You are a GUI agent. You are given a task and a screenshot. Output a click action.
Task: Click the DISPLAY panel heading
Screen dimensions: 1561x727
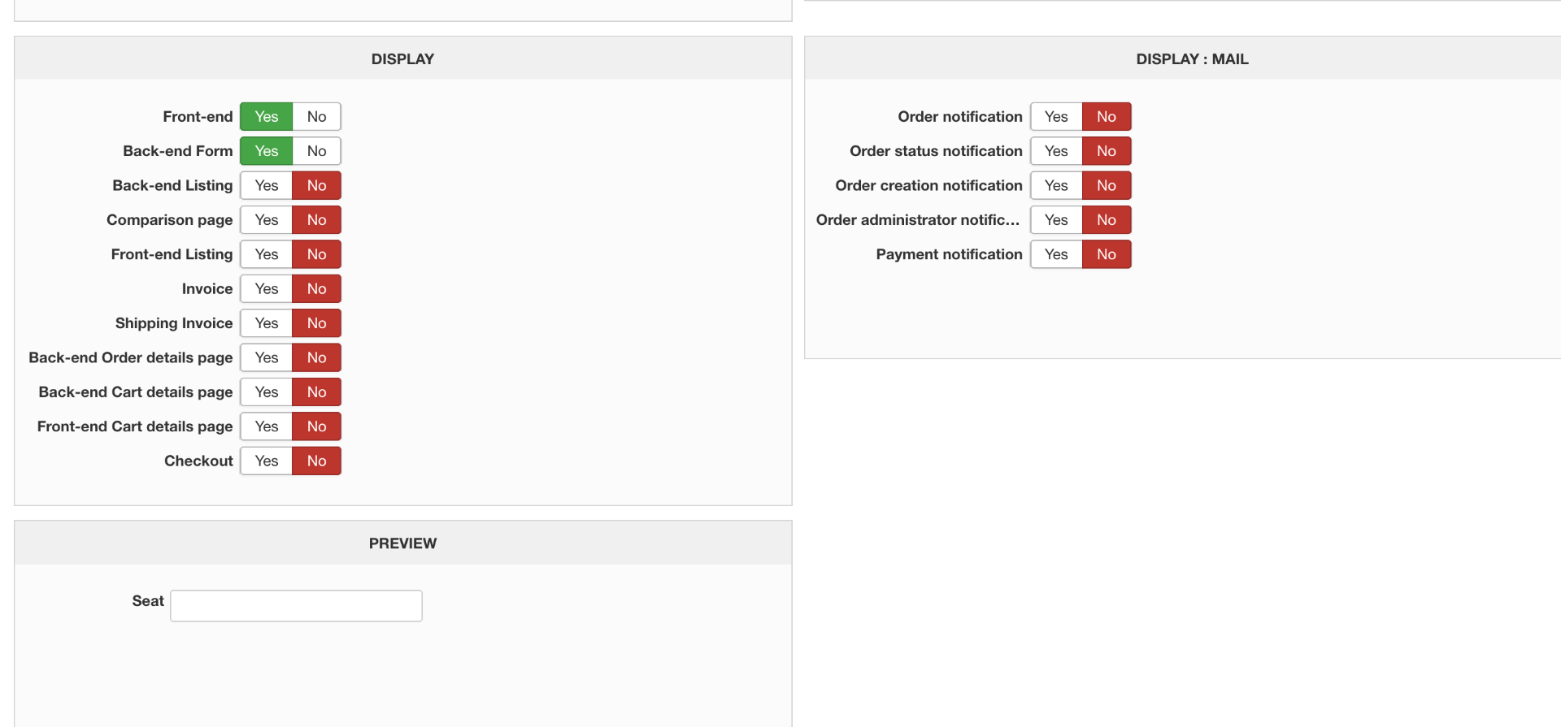(x=402, y=58)
